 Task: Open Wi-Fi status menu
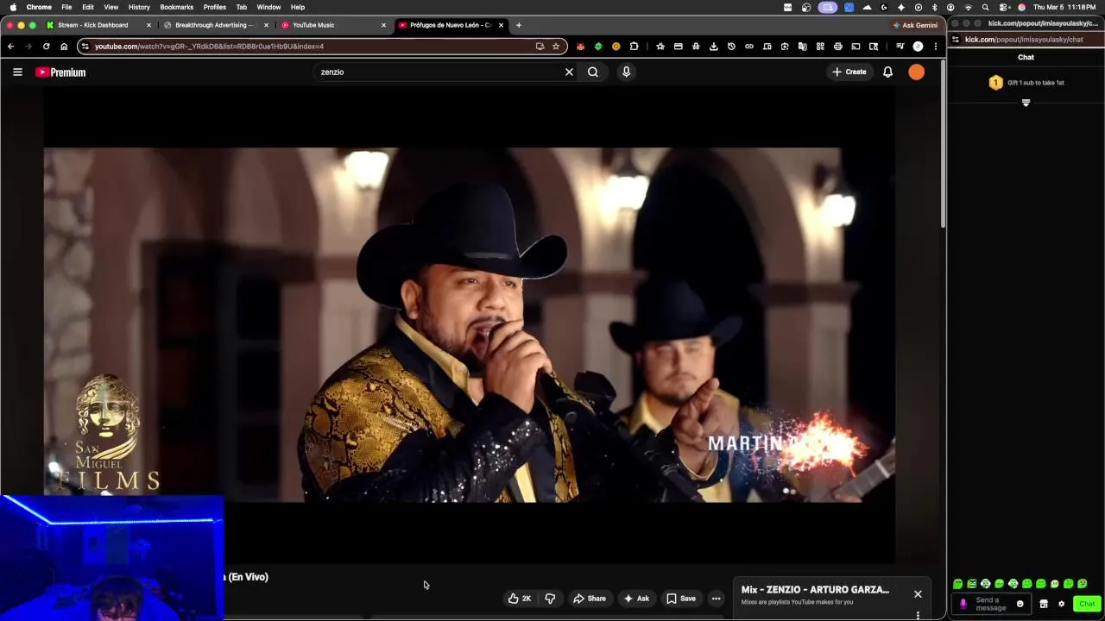pyautogui.click(x=968, y=7)
